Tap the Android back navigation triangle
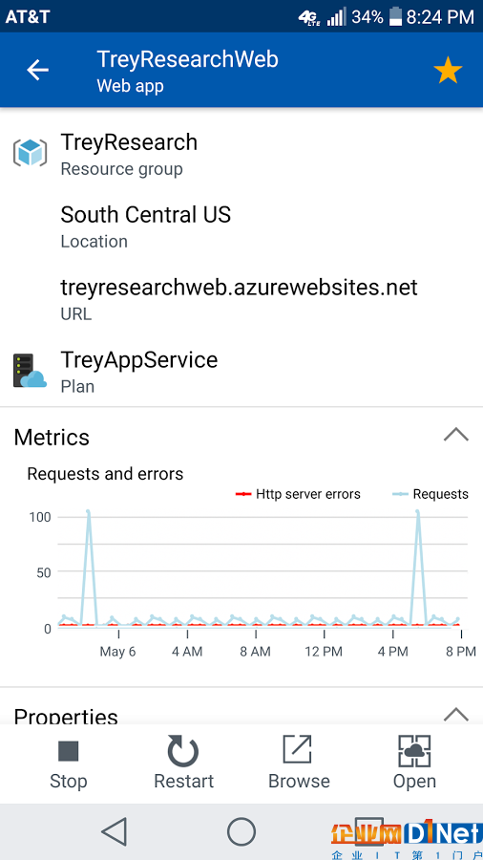This screenshot has height=860, width=483. point(115,831)
